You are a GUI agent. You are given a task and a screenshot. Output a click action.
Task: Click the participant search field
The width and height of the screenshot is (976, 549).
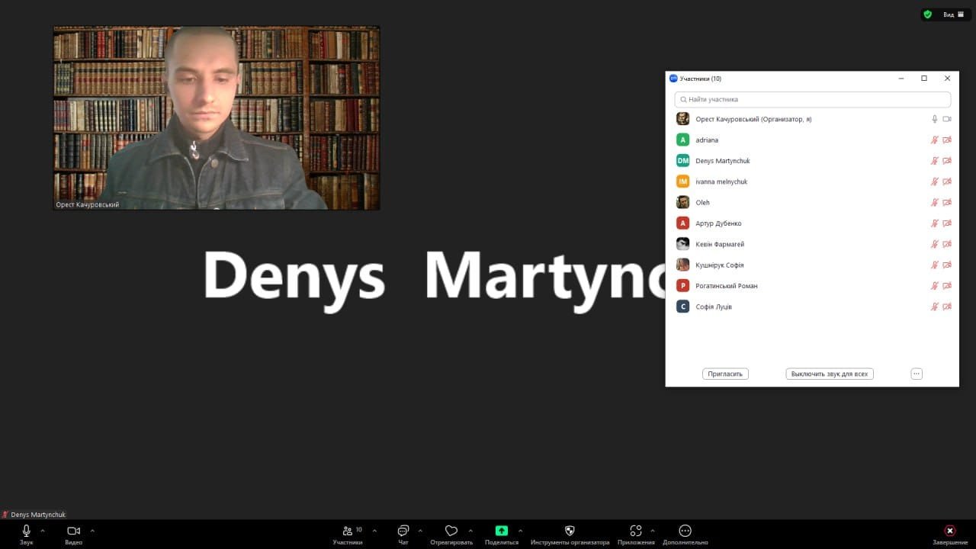(x=812, y=99)
